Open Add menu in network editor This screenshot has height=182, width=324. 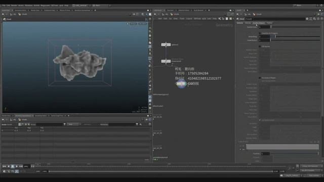(x=160, y=19)
